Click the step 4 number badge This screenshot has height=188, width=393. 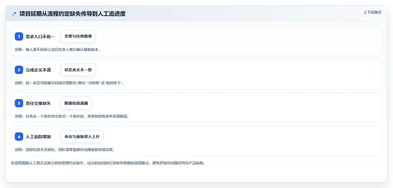[x=19, y=137]
